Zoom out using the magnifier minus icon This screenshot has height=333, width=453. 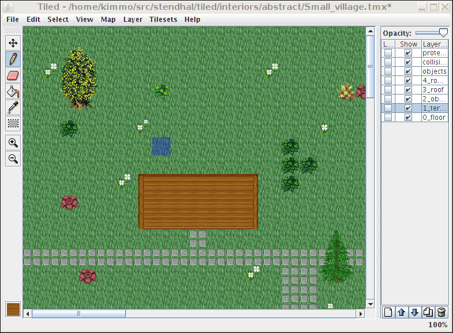click(13, 159)
